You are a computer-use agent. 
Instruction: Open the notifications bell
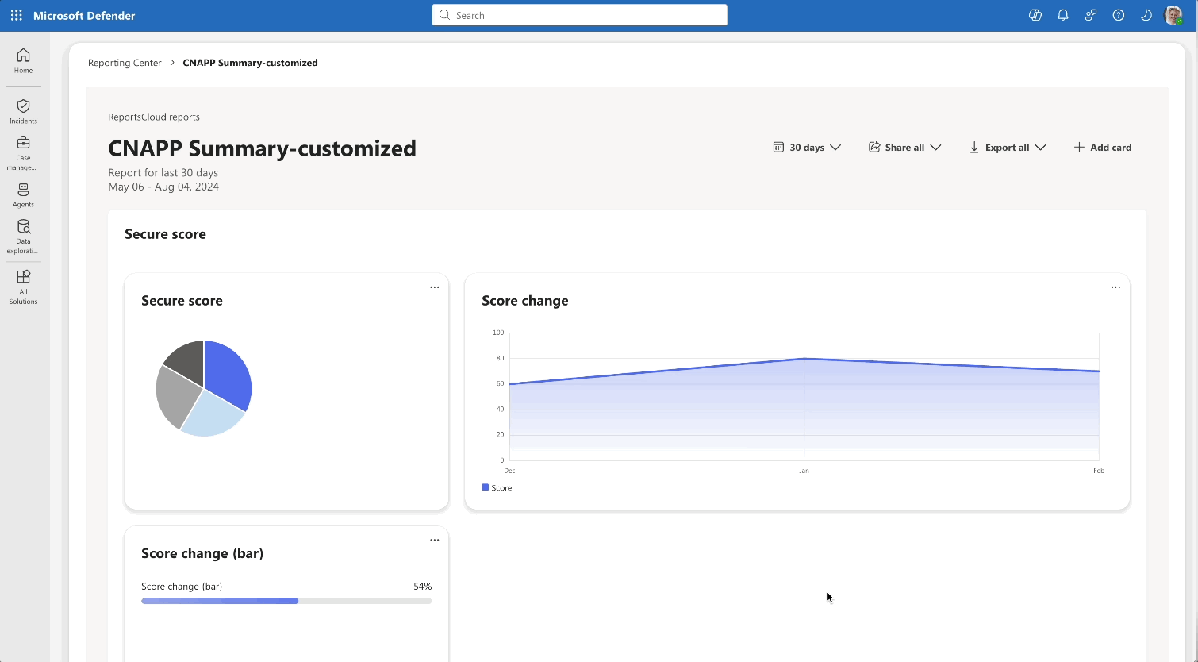click(1062, 15)
